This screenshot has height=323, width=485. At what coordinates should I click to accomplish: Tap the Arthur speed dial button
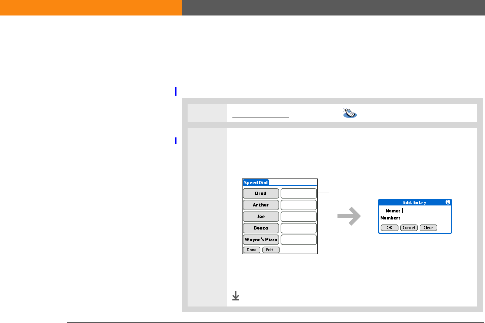point(261,205)
